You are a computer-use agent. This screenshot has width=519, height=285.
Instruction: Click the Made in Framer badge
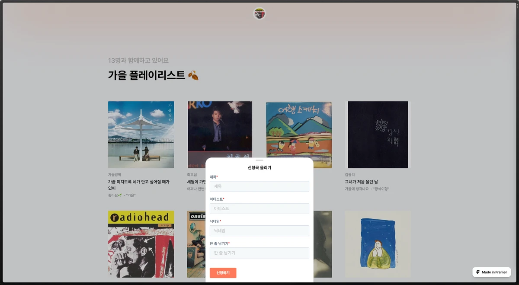[x=492, y=272]
